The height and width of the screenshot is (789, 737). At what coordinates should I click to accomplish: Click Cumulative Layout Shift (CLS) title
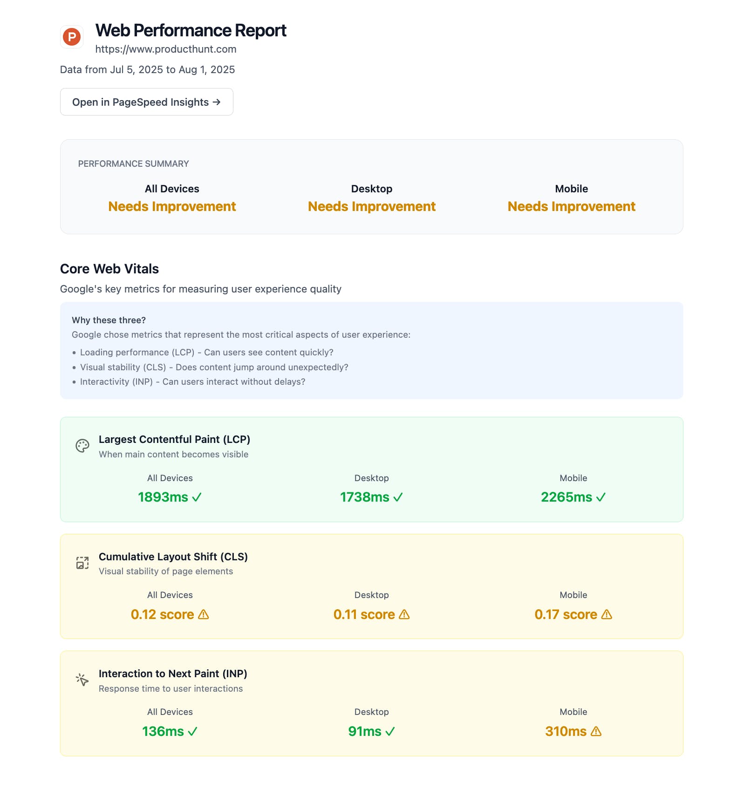pyautogui.click(x=173, y=557)
